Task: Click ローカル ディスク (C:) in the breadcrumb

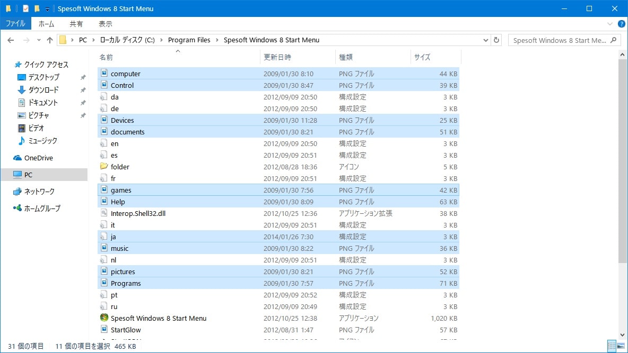Action: click(x=127, y=40)
